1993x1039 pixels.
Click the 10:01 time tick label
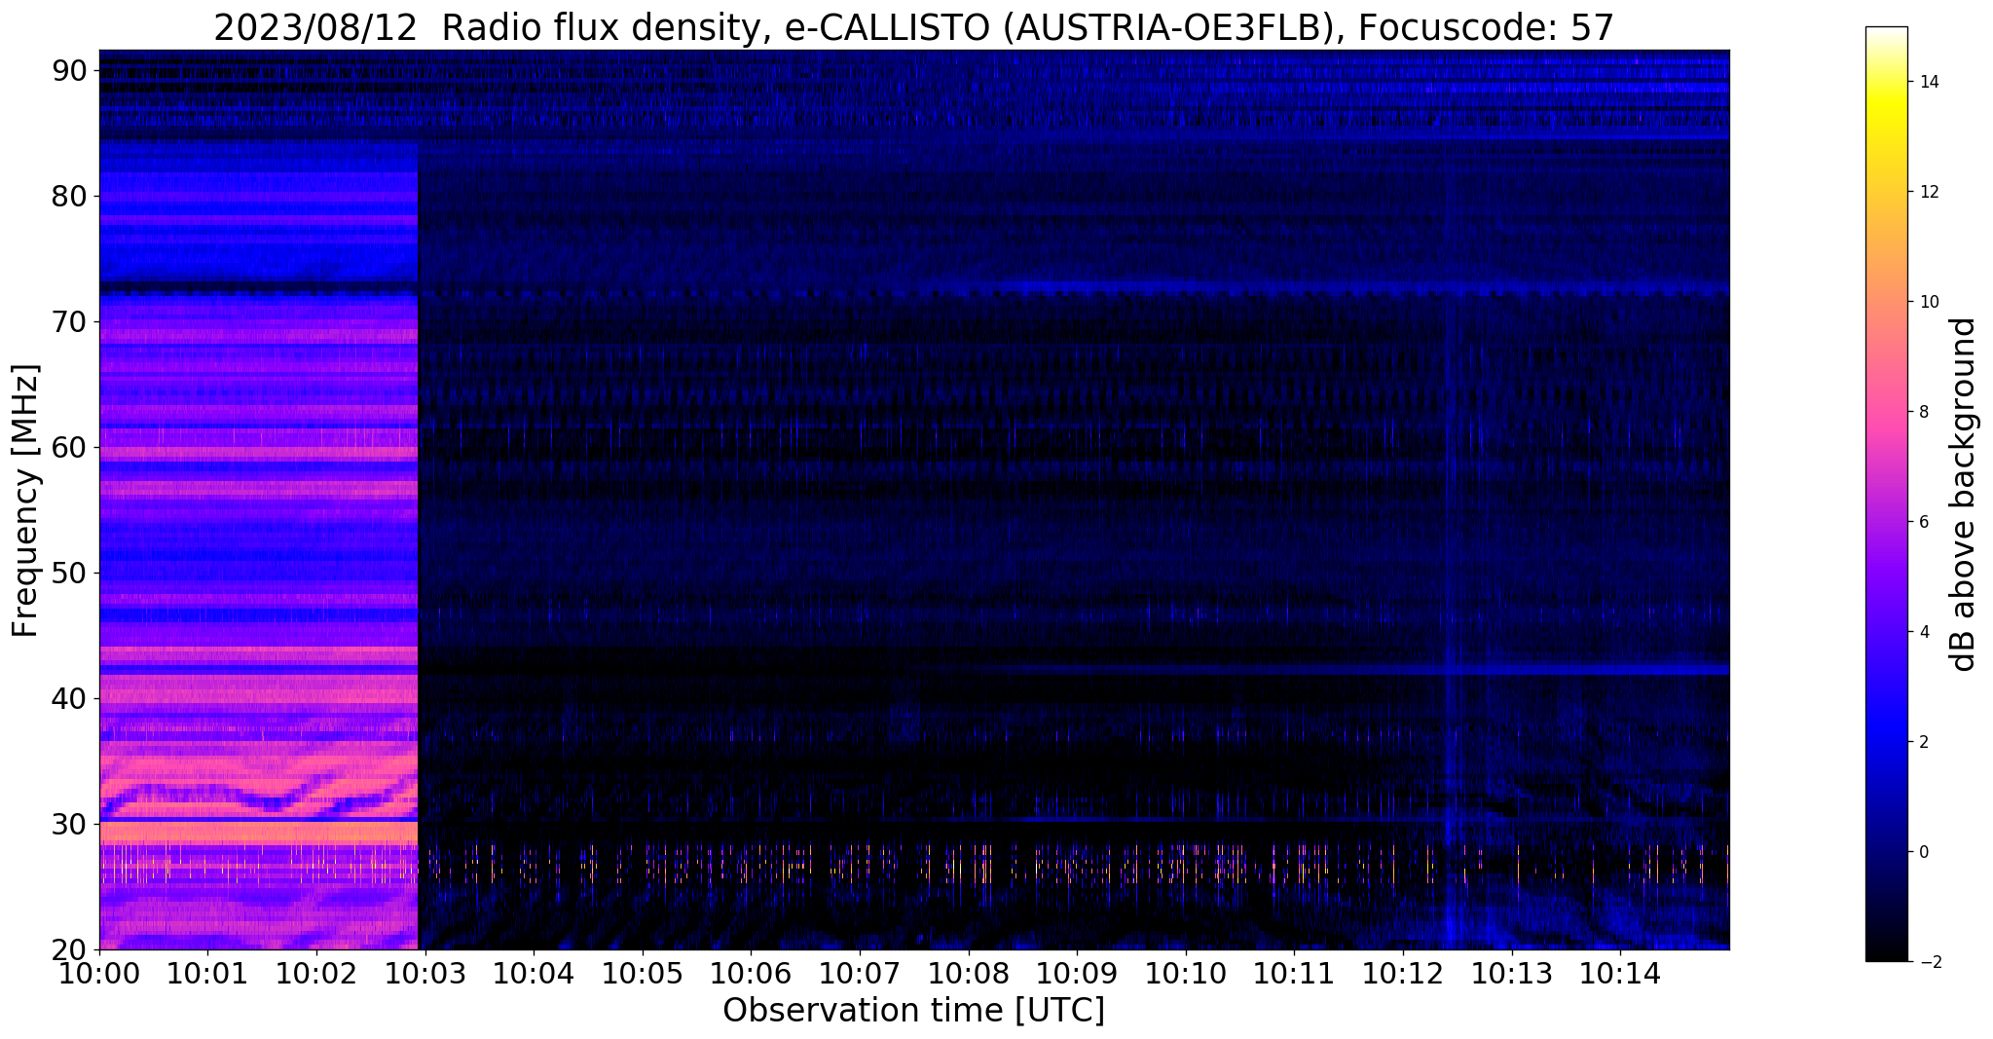coord(207,973)
